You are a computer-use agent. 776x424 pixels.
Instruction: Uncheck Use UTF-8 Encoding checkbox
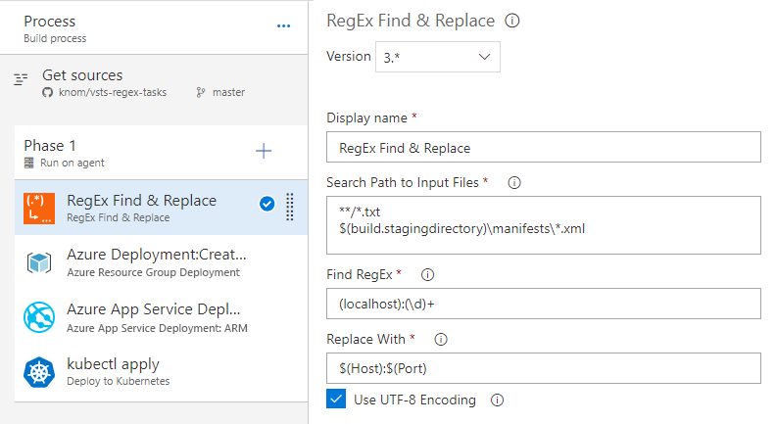pos(336,400)
